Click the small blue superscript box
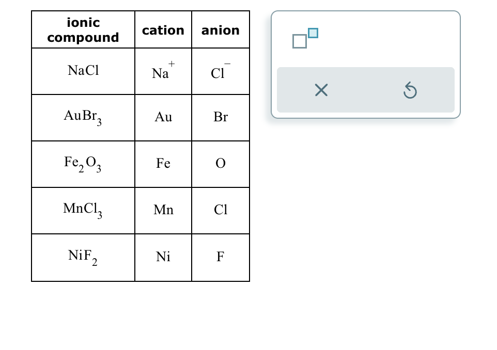This screenshot has width=497, height=350. [x=312, y=33]
